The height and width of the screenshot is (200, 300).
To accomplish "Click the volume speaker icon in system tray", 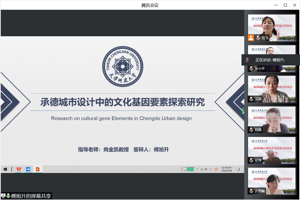I will (206, 169).
